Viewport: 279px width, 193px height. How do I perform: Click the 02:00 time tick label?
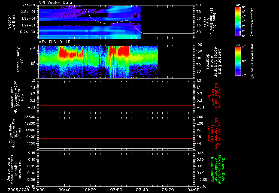(116, 190)
